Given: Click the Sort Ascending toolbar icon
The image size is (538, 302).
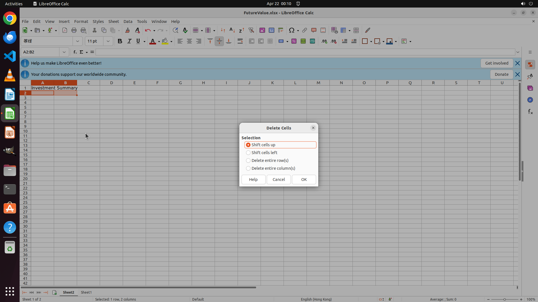Looking at the screenshot, I should click(x=232, y=30).
